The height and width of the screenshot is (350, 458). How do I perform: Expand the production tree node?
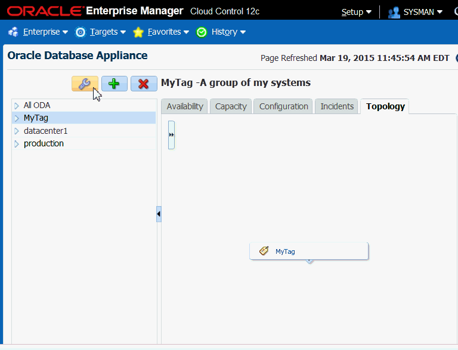17,144
